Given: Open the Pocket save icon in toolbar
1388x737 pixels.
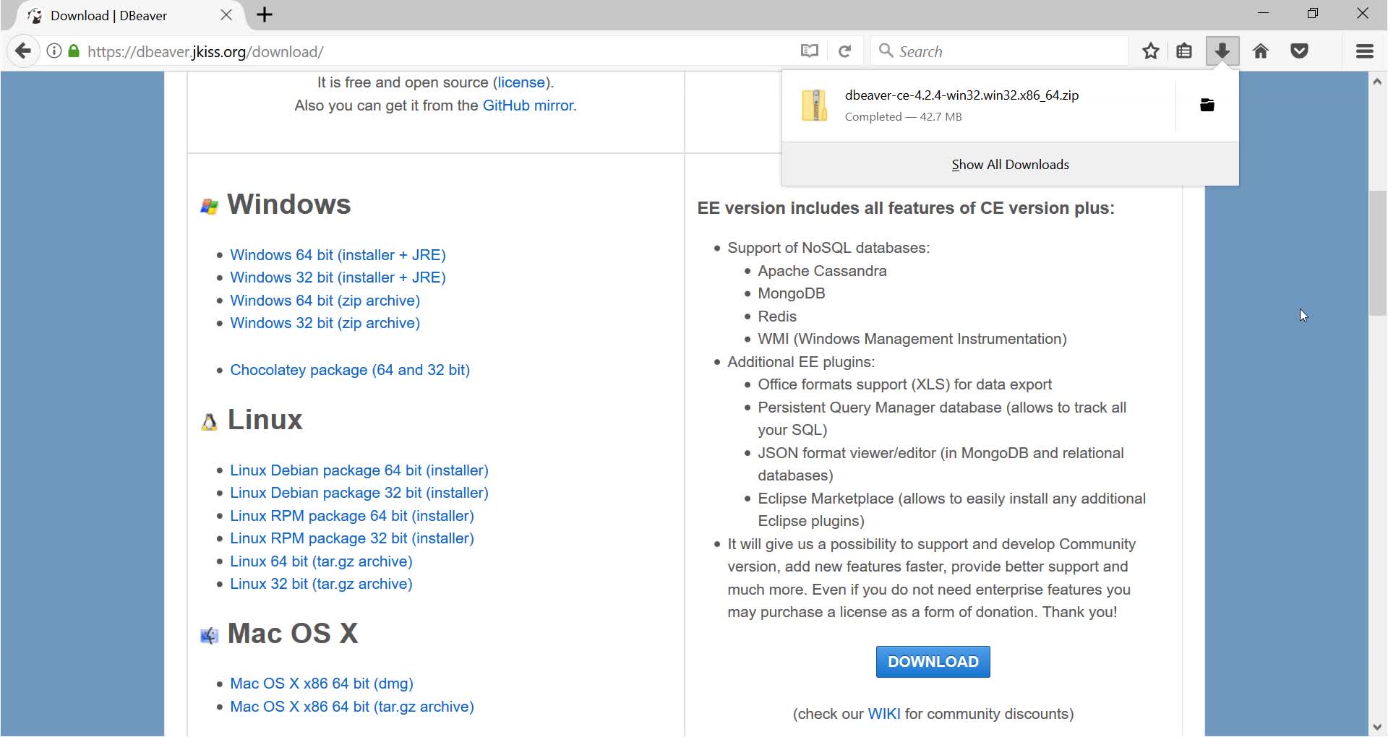Looking at the screenshot, I should pyautogui.click(x=1299, y=51).
